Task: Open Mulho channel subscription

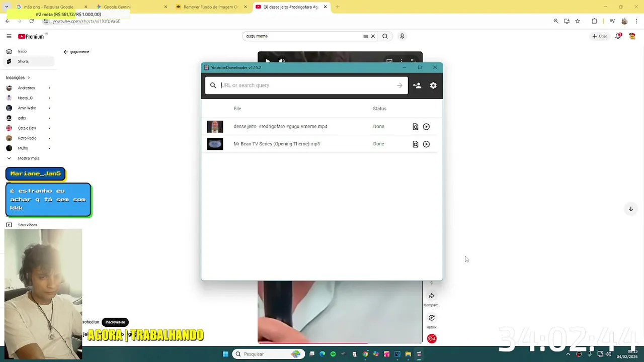Action: coord(29,148)
